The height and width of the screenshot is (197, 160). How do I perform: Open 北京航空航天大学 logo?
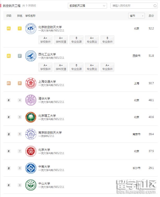tap(31, 29)
